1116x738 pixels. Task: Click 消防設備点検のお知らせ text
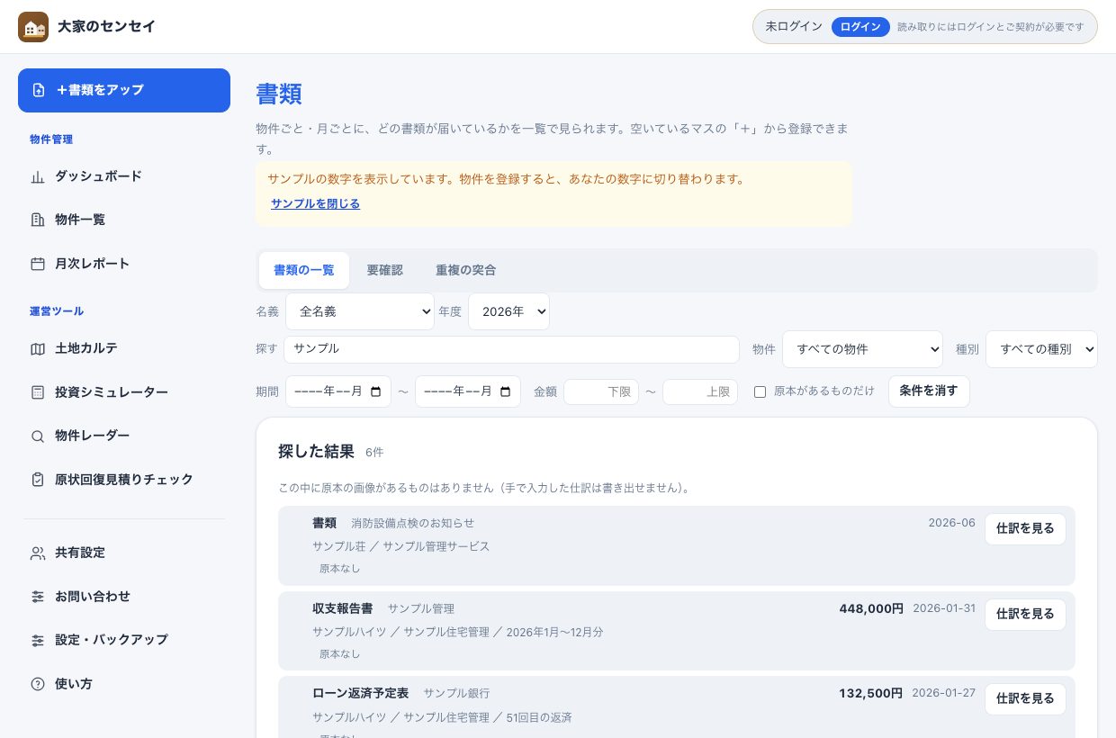click(x=412, y=523)
